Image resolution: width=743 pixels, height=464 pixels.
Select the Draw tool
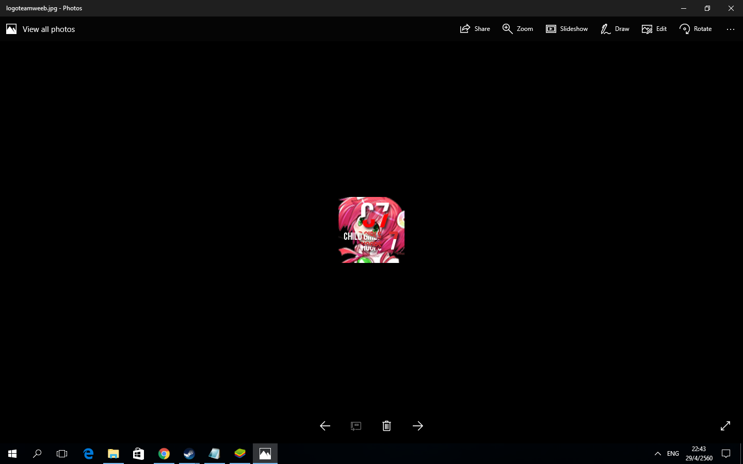[615, 29]
